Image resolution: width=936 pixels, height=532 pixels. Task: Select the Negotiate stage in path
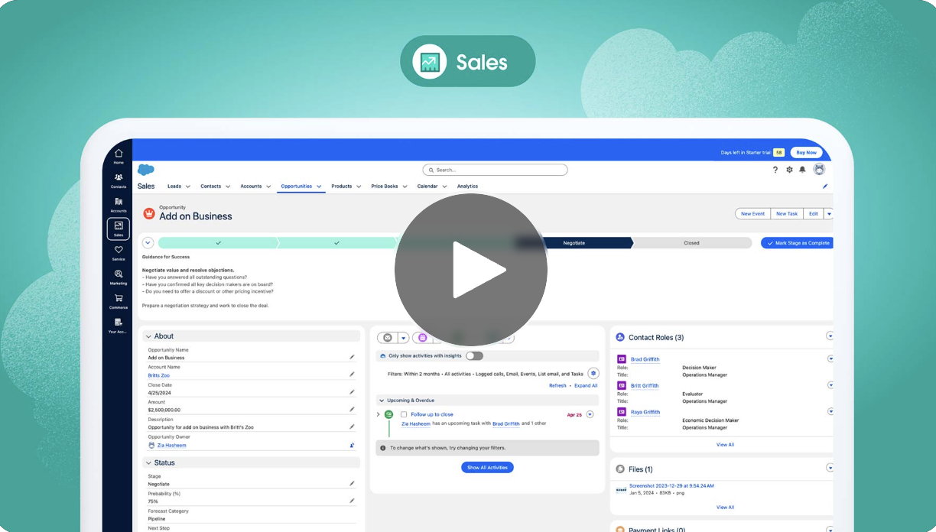point(574,243)
